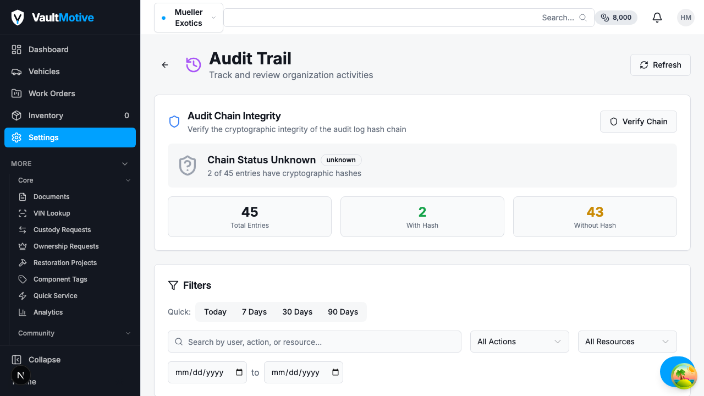Open Restoration Projects
Screen dimensions: 704x396
click(74, 263)
